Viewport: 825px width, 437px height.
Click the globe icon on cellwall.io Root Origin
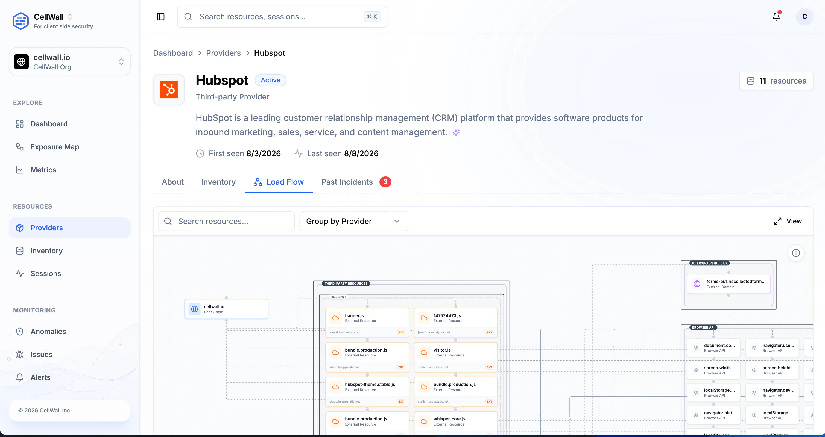[x=195, y=309]
